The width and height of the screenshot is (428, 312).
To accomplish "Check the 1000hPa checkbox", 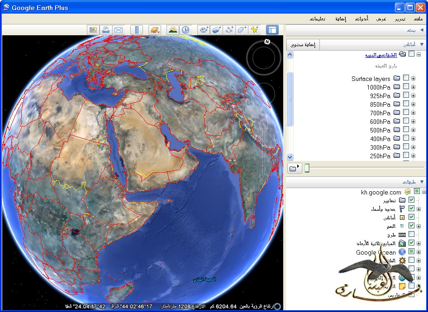I will (406, 86).
